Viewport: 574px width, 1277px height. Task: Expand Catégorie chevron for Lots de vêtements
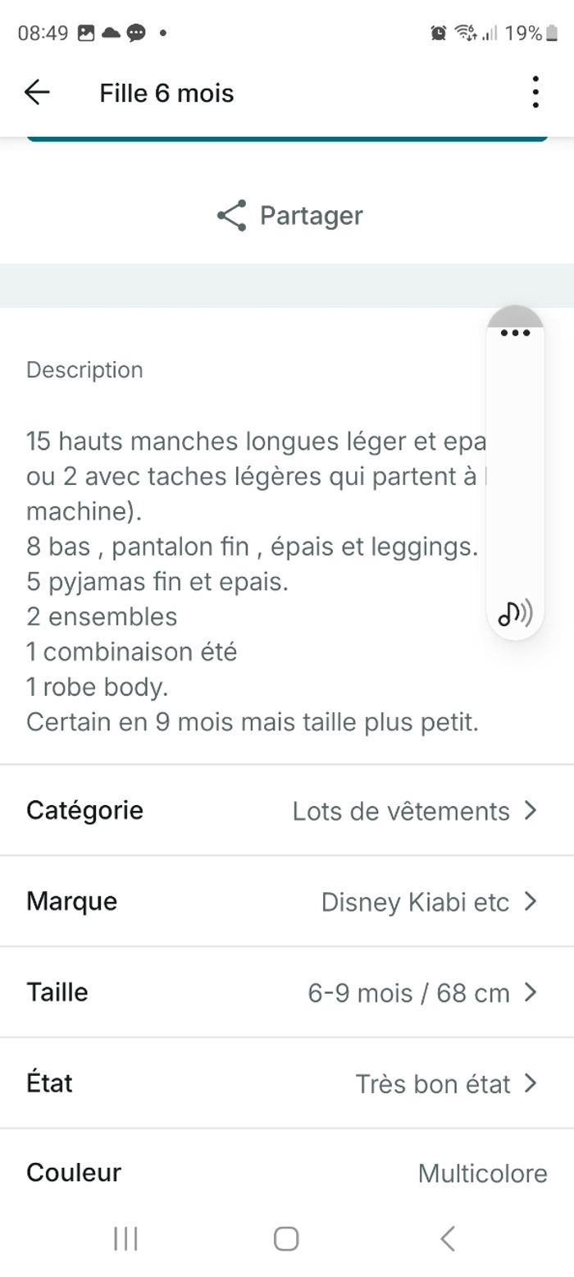click(x=531, y=811)
